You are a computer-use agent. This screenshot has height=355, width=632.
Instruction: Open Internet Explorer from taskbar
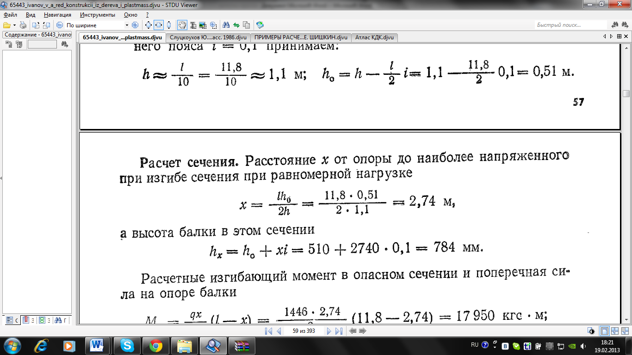42,345
